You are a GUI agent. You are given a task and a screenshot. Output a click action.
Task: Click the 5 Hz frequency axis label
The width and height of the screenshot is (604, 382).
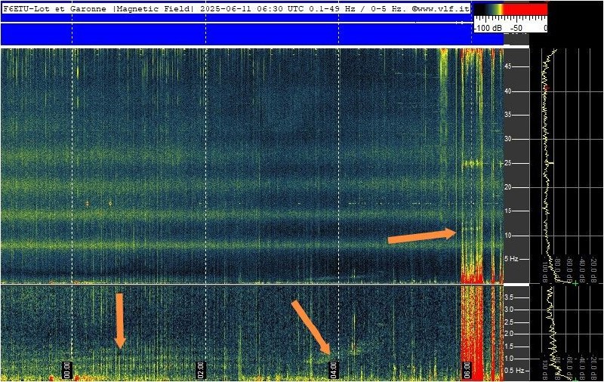pos(511,259)
